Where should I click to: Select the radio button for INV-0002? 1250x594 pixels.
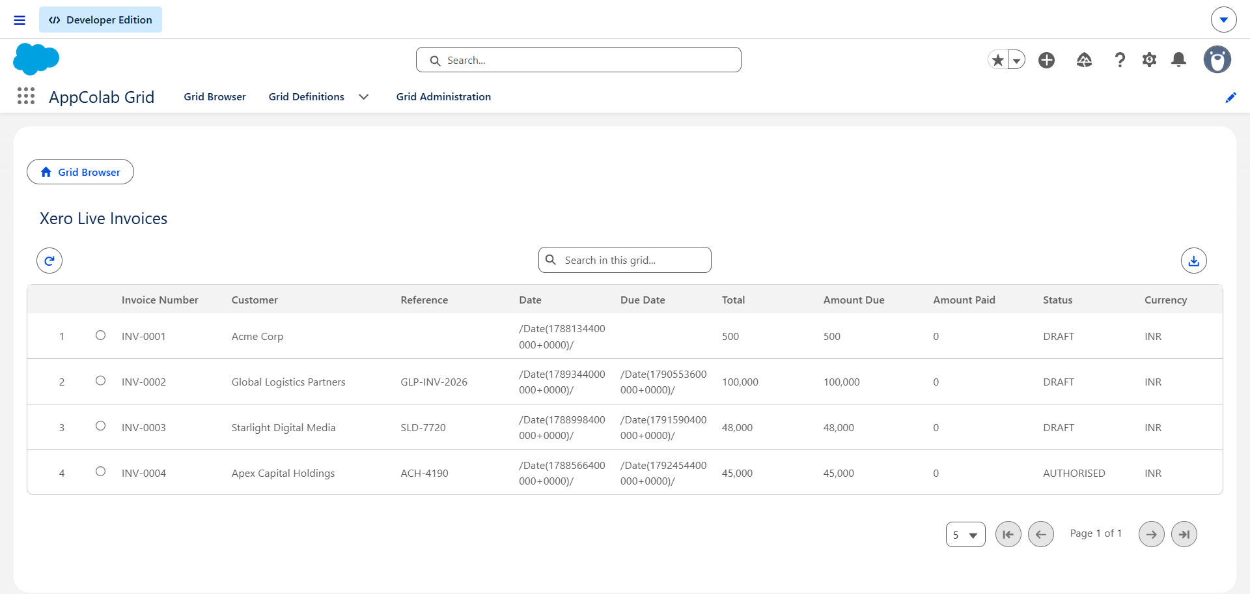pyautogui.click(x=100, y=380)
